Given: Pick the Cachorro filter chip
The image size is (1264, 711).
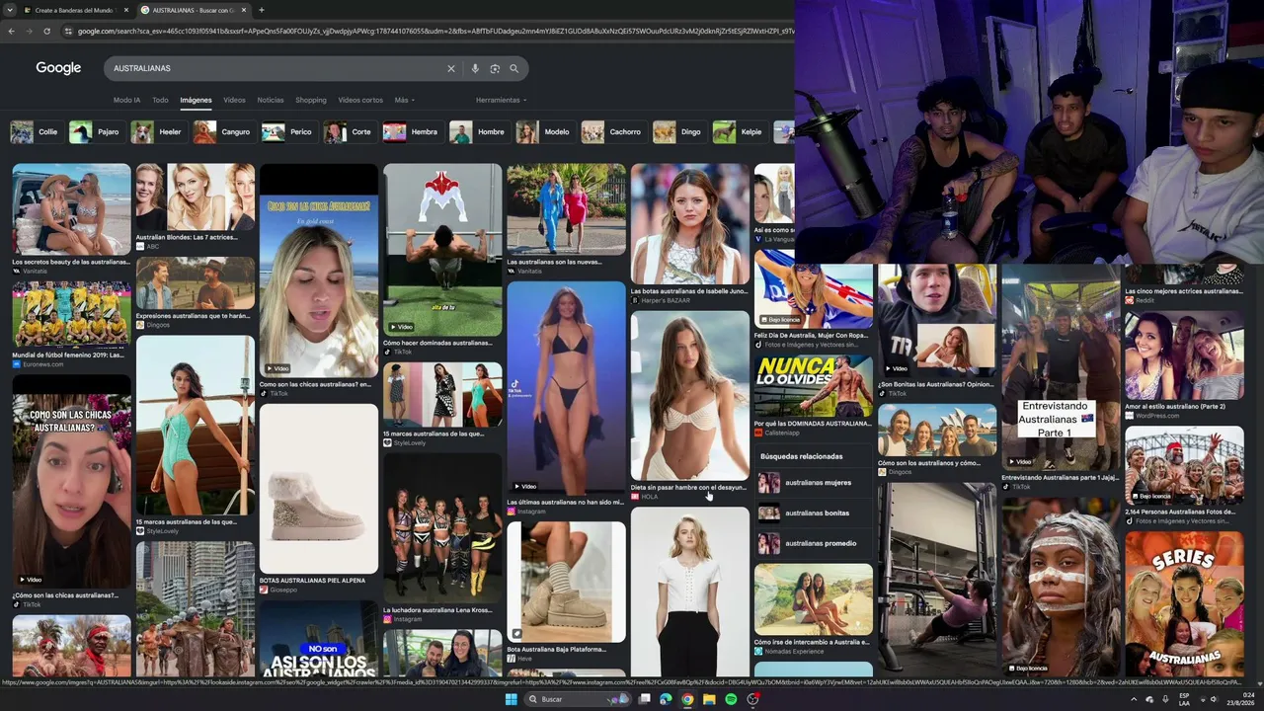Looking at the screenshot, I should click(x=613, y=131).
